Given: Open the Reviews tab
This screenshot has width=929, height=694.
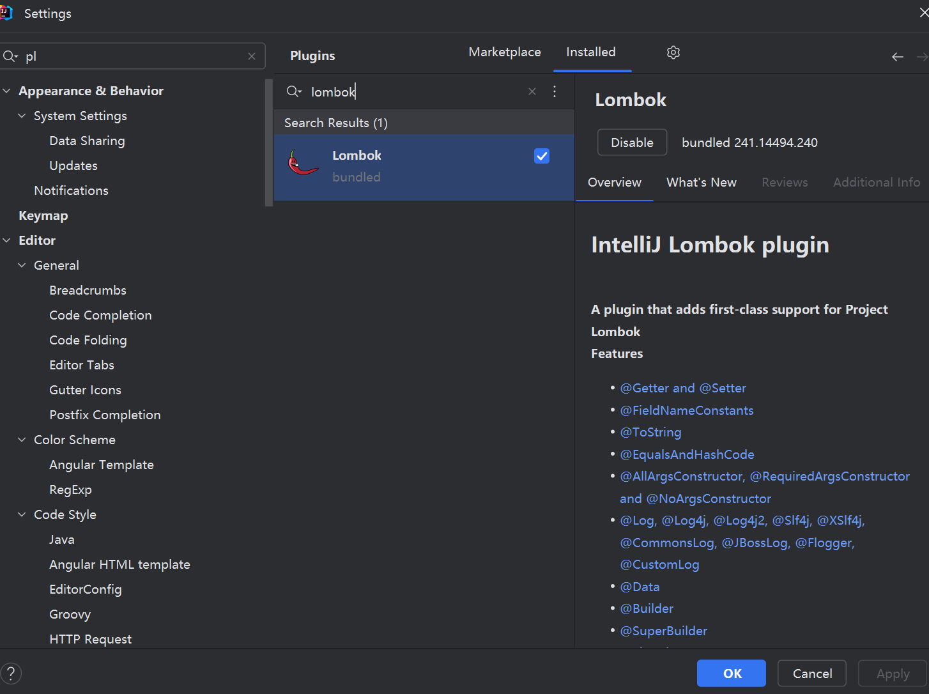Looking at the screenshot, I should tap(785, 183).
